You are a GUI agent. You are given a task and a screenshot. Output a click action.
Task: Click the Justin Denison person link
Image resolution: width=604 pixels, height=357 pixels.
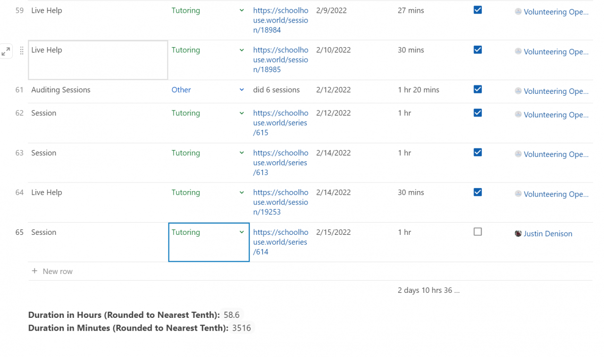548,234
